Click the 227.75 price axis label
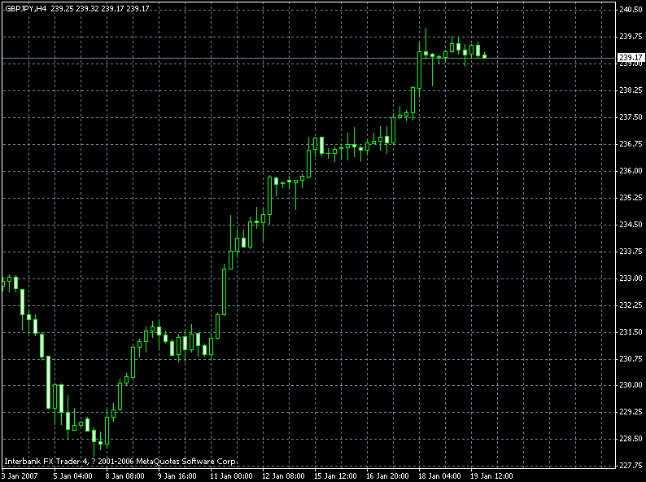 629,466
